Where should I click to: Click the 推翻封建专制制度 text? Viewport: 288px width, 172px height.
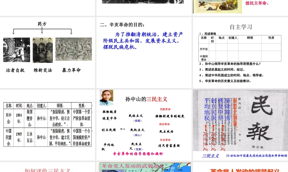[170, 116]
